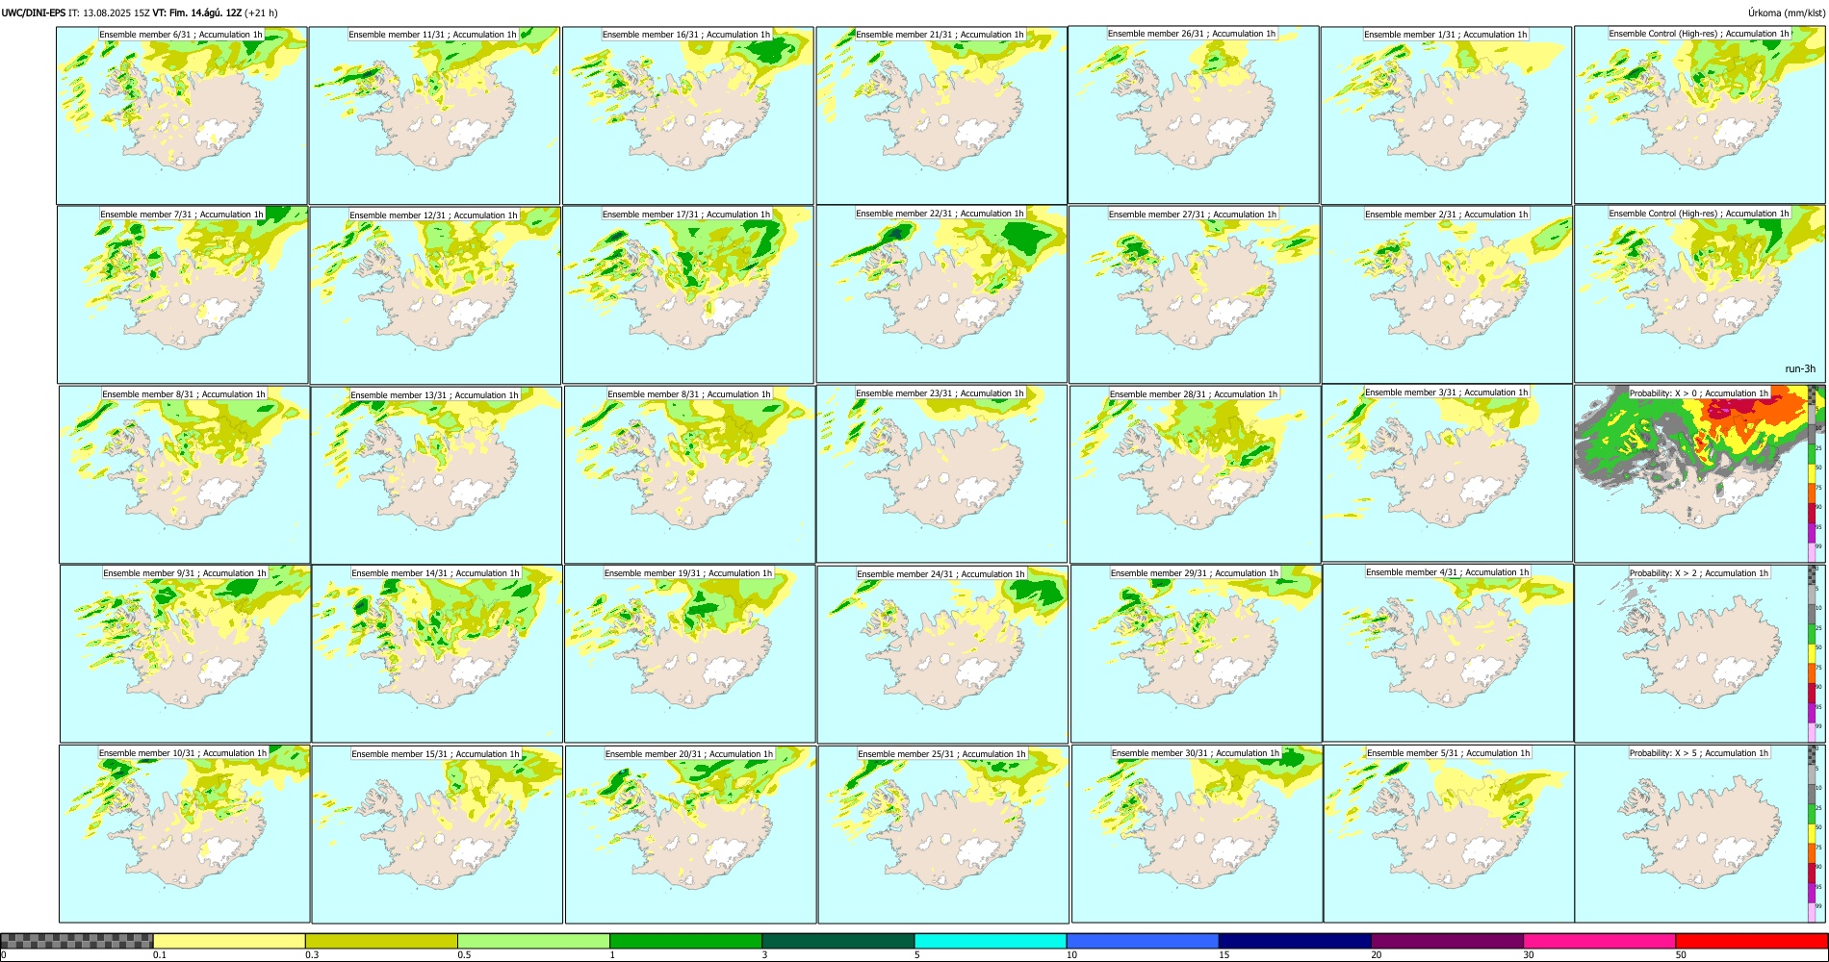The image size is (1829, 962).
Task: Select the Ensemble member 2/31 map
Action: 1447,294
